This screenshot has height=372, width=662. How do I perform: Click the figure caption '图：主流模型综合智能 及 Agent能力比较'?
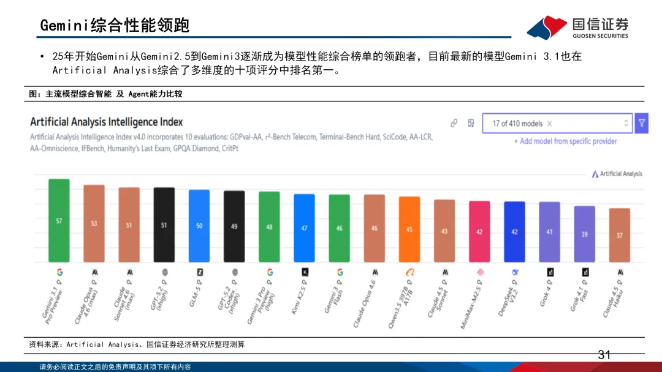(105, 94)
